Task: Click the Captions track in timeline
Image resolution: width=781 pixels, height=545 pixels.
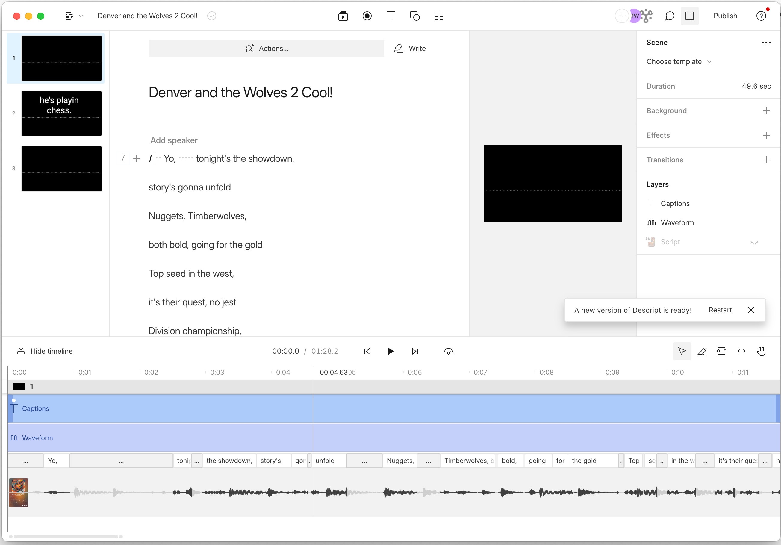Action: pos(393,408)
